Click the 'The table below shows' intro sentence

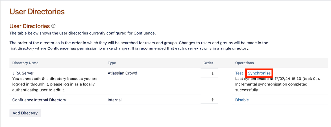tap(83, 33)
